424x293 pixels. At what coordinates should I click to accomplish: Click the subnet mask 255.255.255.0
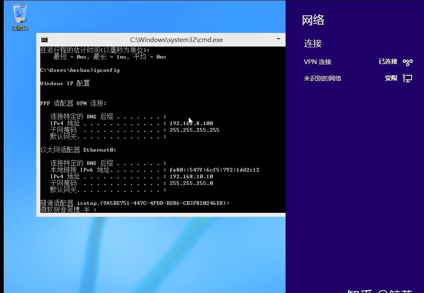(191, 183)
